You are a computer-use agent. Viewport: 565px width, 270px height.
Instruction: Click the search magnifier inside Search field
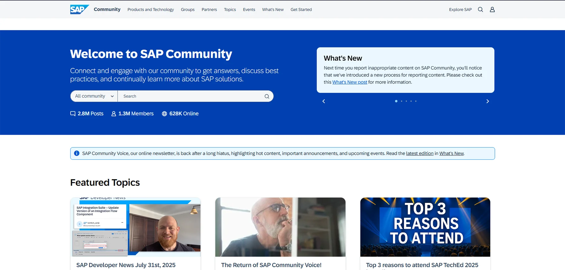click(267, 96)
